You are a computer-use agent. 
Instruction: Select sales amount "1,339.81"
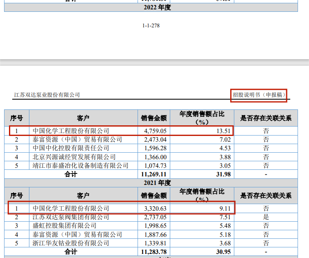(155, 243)
